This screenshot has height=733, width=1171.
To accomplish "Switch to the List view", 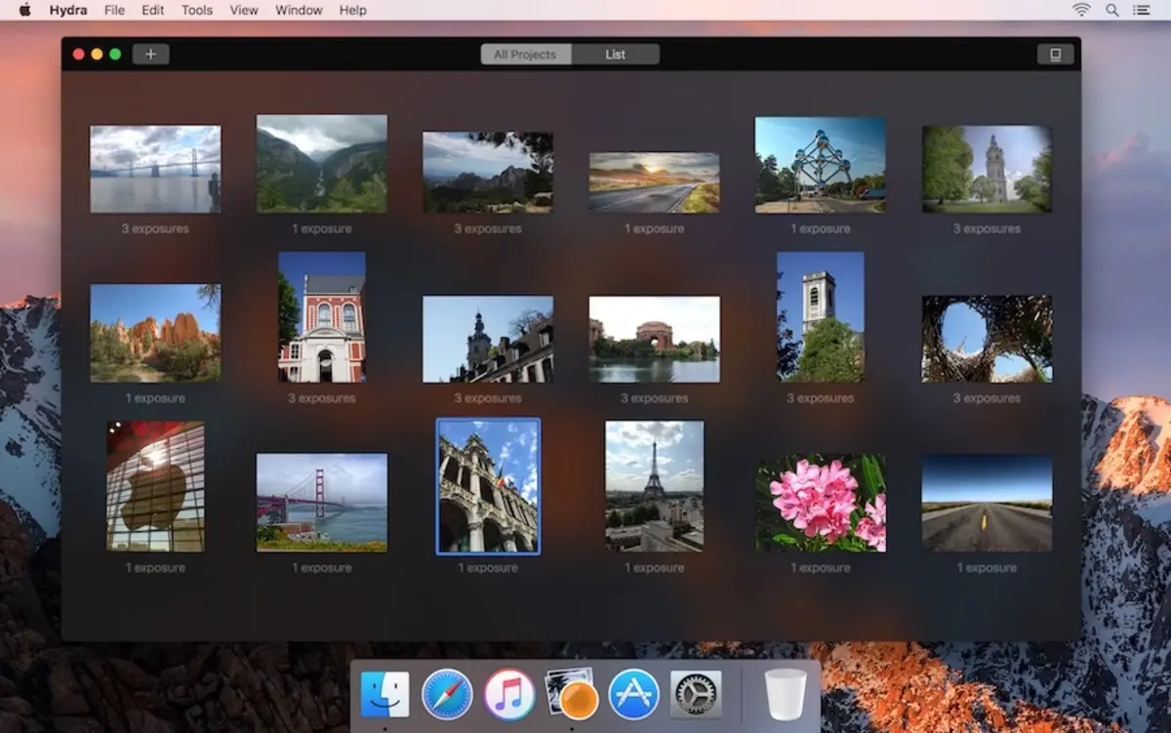I will pos(615,55).
